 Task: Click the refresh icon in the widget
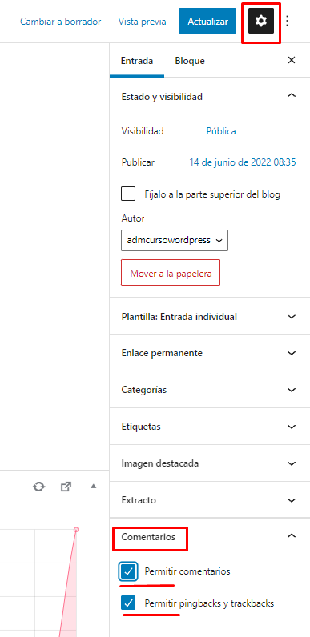pos(39,487)
